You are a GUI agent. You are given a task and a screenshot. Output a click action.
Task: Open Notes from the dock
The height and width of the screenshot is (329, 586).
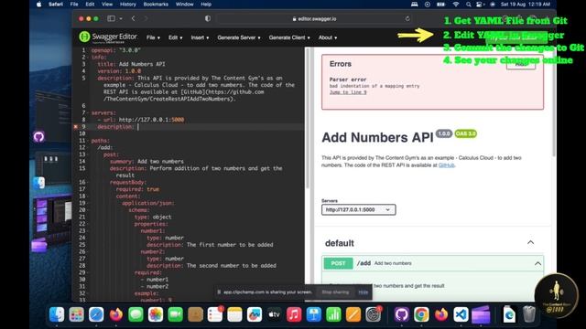click(234, 314)
